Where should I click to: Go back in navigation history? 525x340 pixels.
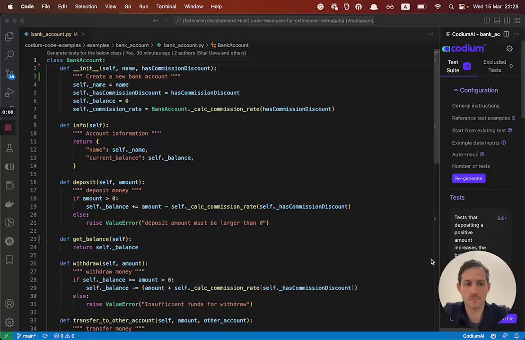155,20
